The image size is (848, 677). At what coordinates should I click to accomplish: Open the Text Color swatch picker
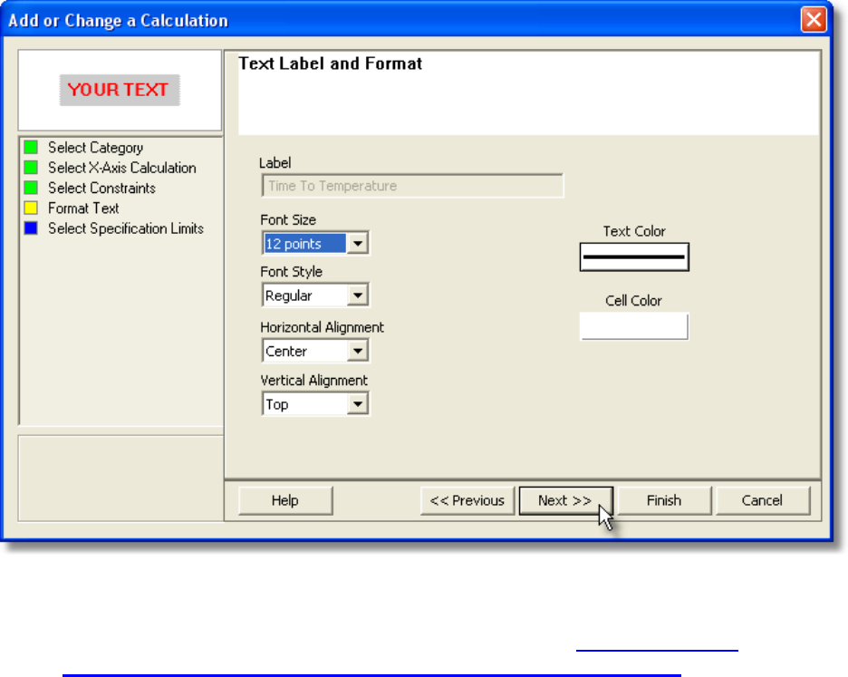coord(634,257)
